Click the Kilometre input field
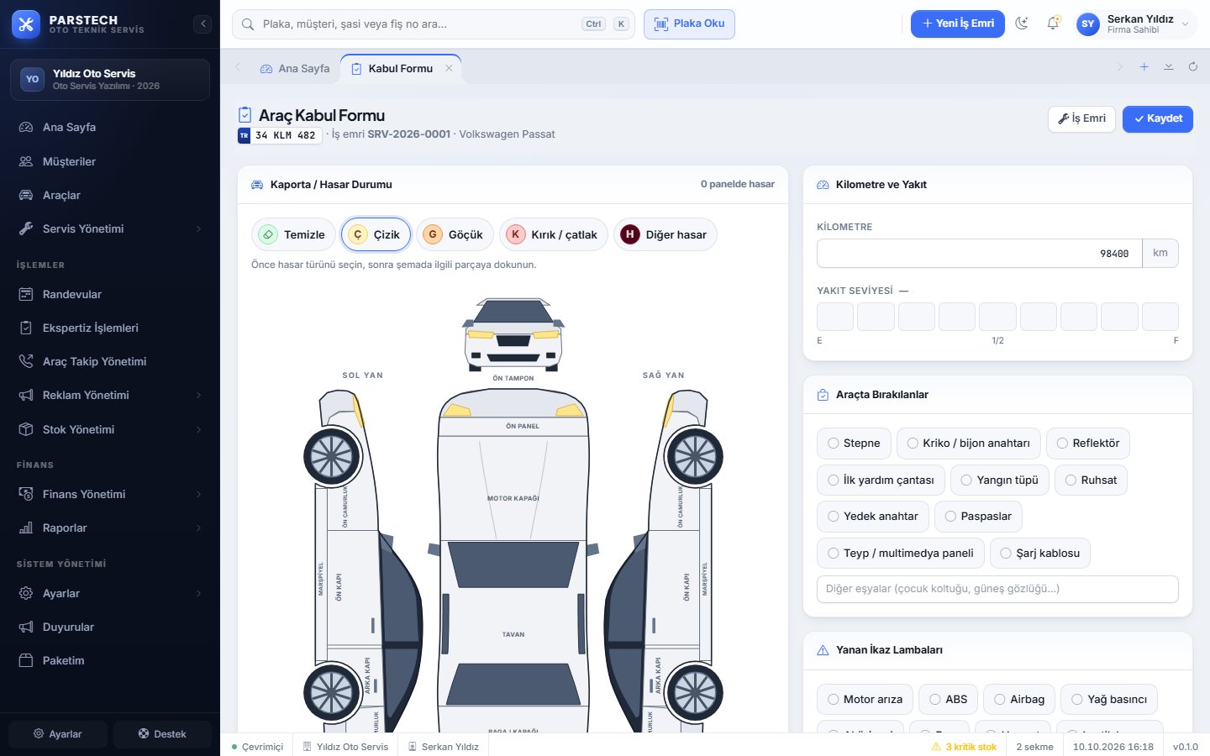Viewport: 1210px width, 756px height. [x=979, y=253]
